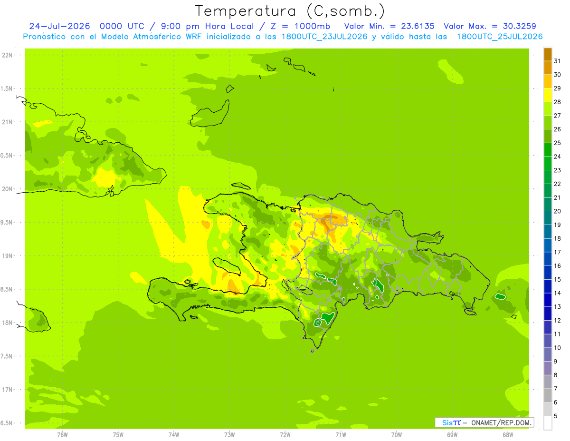Click the "27" value on the color bar
The width and height of the screenshot is (570, 441).
[558, 115]
